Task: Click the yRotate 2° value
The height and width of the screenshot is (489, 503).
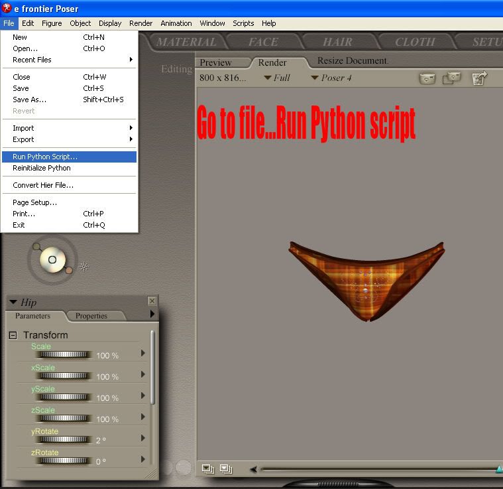Action: click(101, 440)
